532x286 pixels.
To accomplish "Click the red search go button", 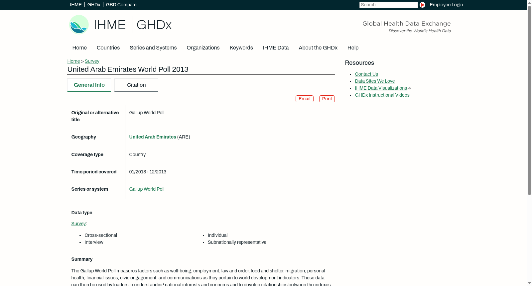I will (422, 5).
